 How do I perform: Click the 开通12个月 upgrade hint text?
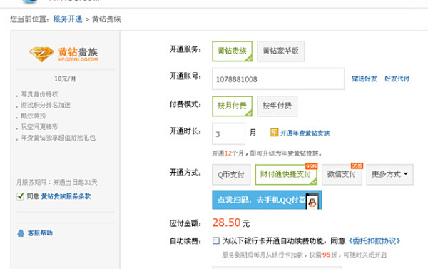pos(267,153)
